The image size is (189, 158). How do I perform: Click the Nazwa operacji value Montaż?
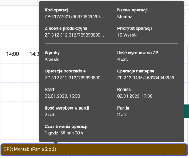point(125,16)
